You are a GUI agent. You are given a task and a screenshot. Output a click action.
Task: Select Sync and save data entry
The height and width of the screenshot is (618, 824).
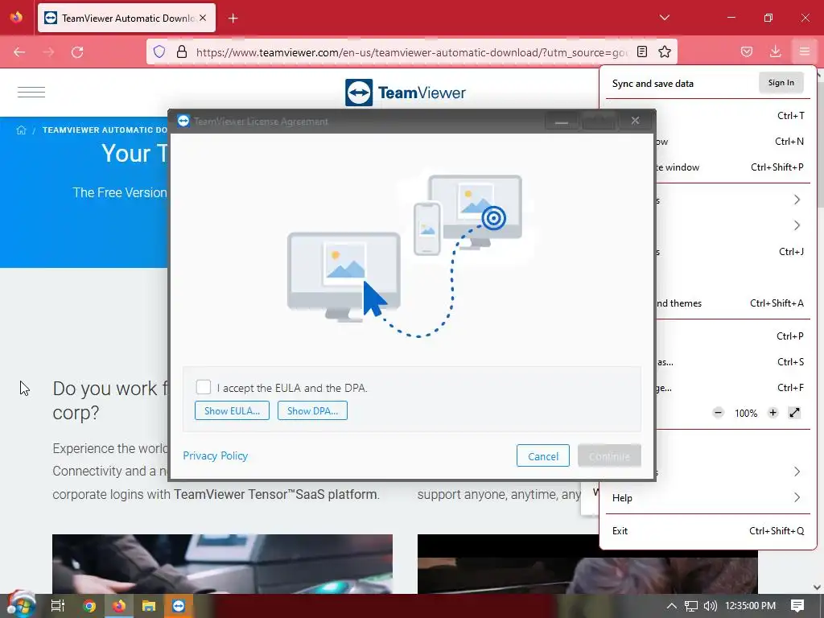click(653, 84)
